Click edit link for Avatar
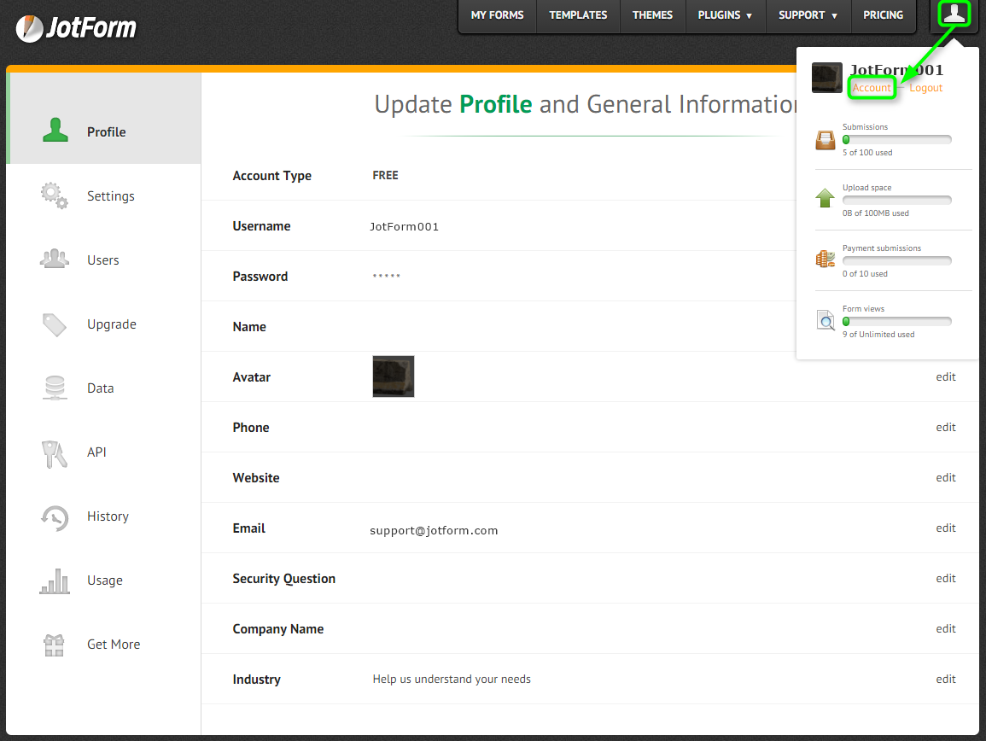Screen dimensions: 986x741 (945, 376)
